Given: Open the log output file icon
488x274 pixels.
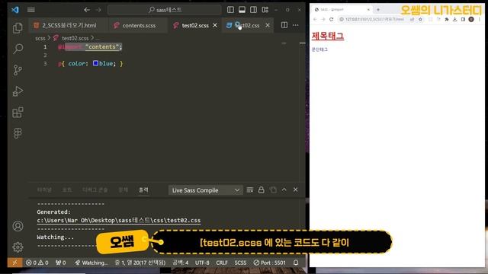Looking at the screenshot, I should point(273,190).
